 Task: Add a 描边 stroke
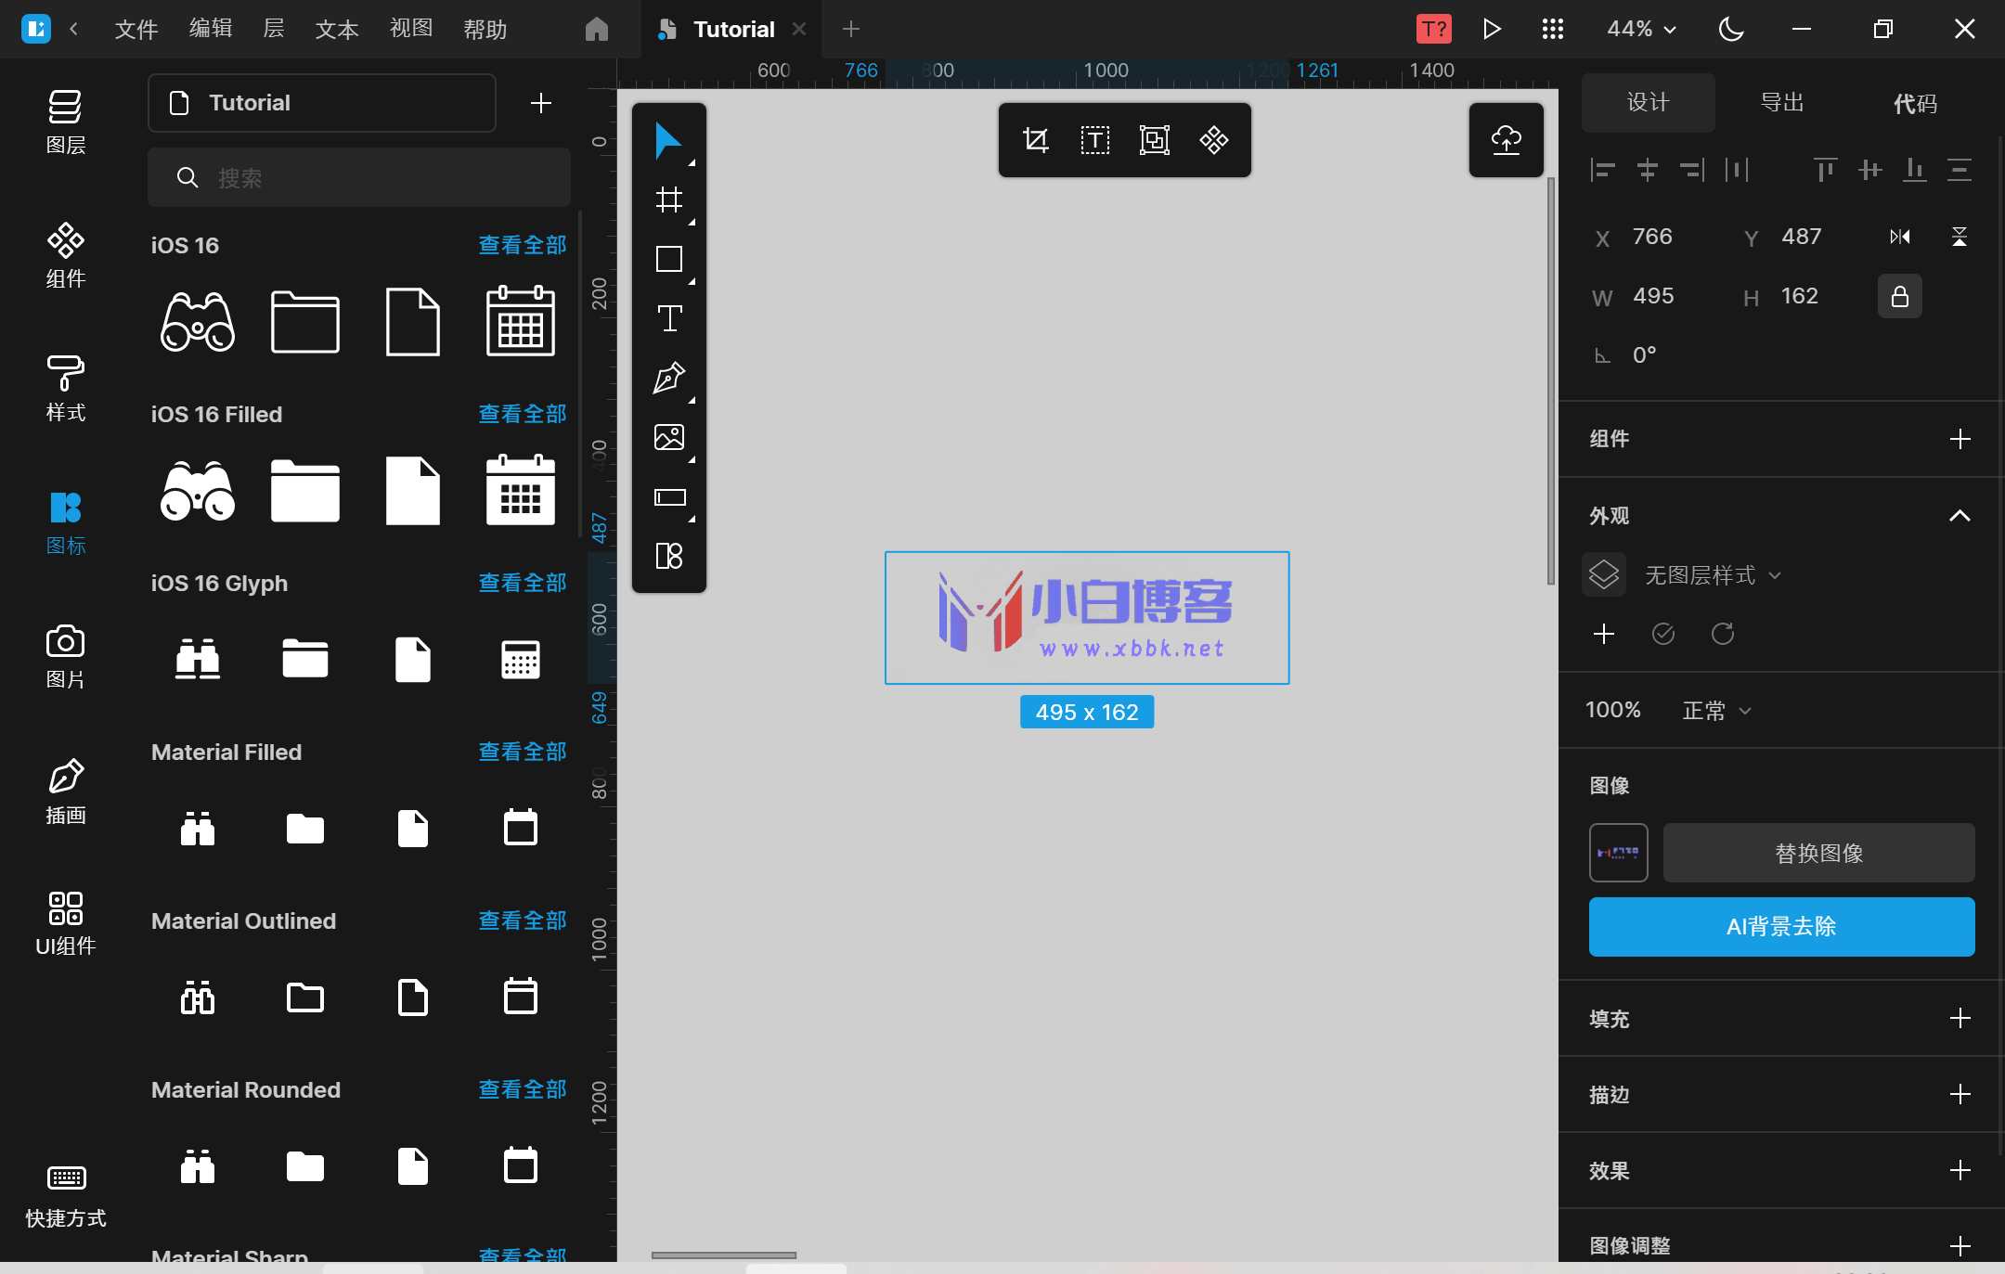click(x=1960, y=1094)
